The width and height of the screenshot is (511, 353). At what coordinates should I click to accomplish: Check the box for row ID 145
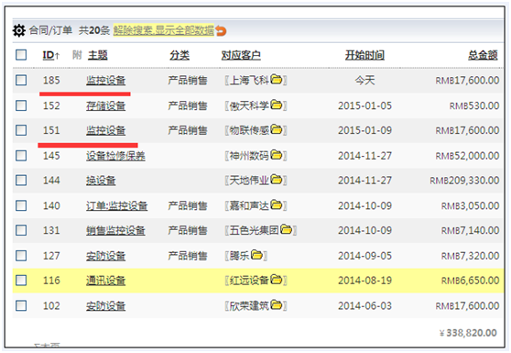point(21,156)
